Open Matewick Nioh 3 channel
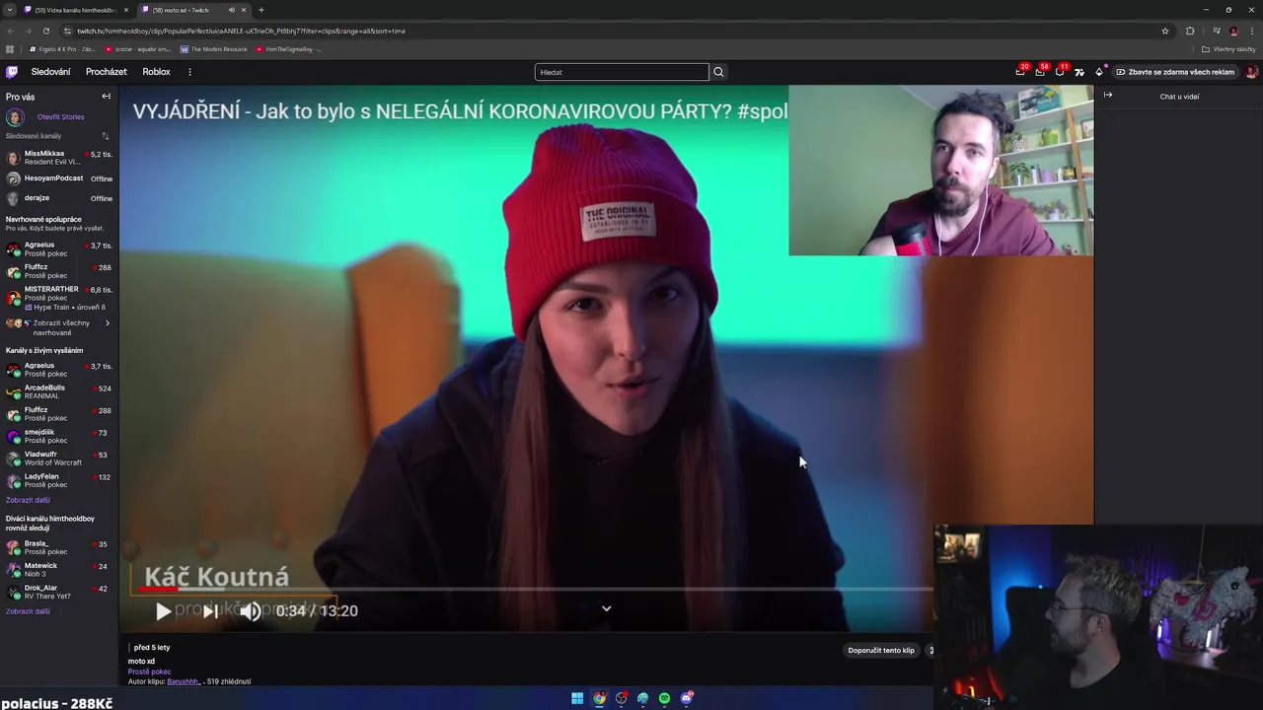 [x=59, y=569]
